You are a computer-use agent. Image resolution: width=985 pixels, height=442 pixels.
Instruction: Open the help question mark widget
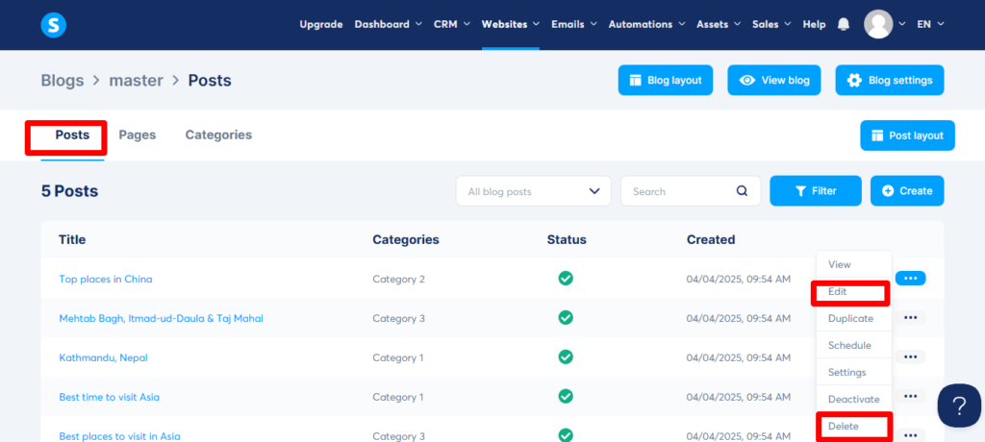coord(959,406)
